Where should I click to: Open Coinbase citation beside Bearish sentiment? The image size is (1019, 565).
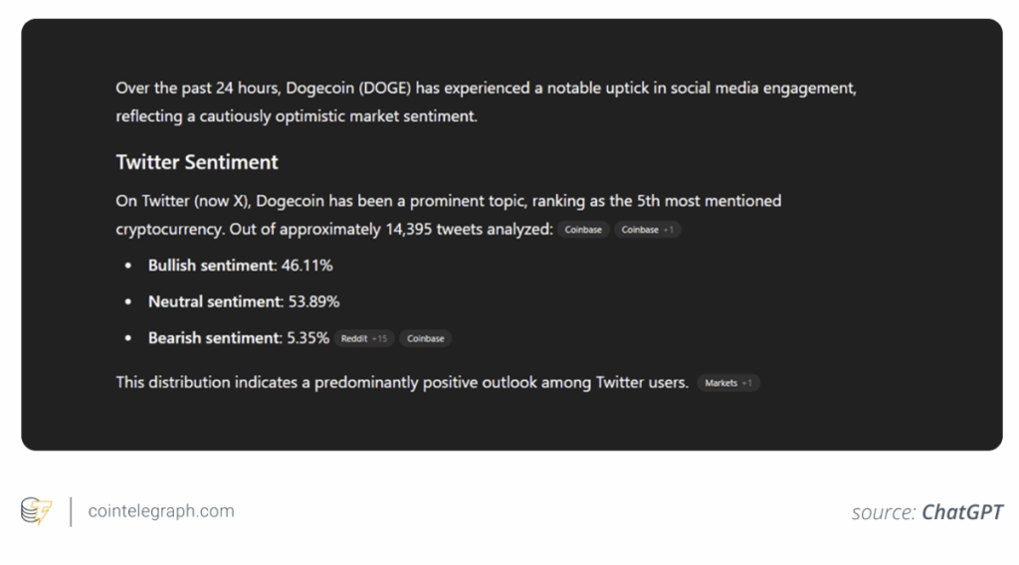(426, 338)
